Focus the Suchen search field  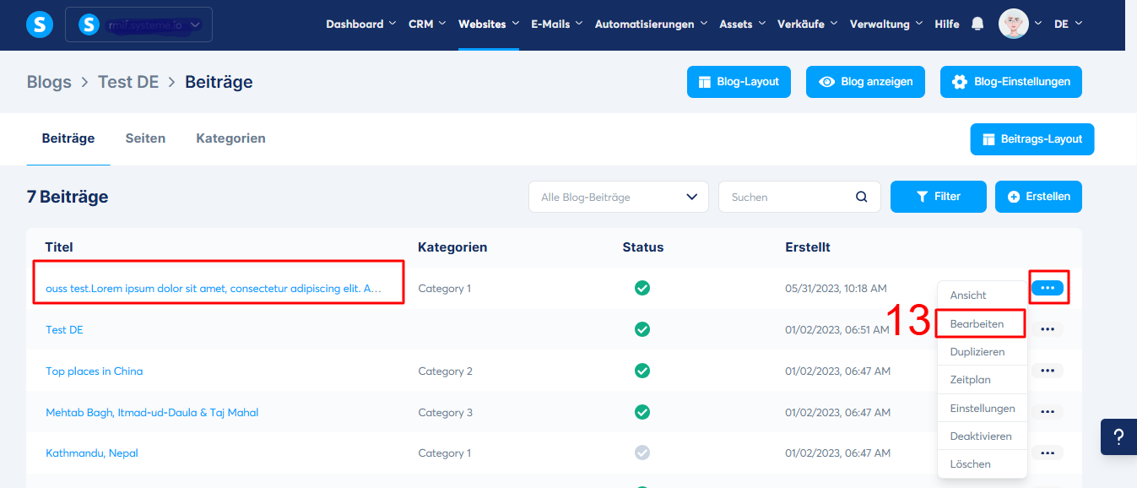(799, 197)
